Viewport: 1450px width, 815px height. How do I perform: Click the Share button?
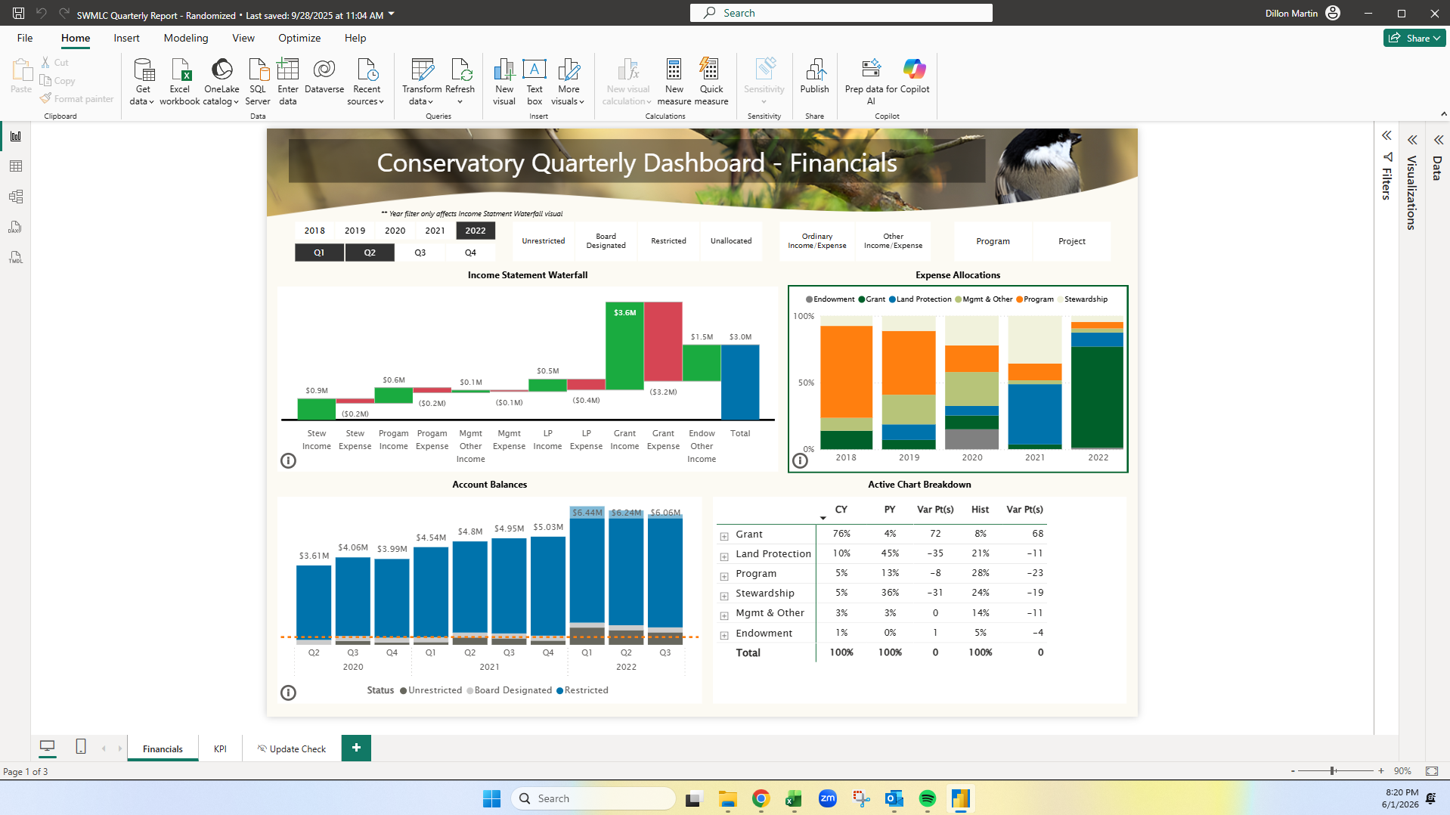pos(1414,38)
